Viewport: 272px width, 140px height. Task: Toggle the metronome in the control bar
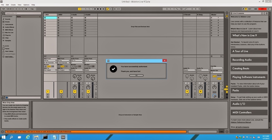coord(25,9)
